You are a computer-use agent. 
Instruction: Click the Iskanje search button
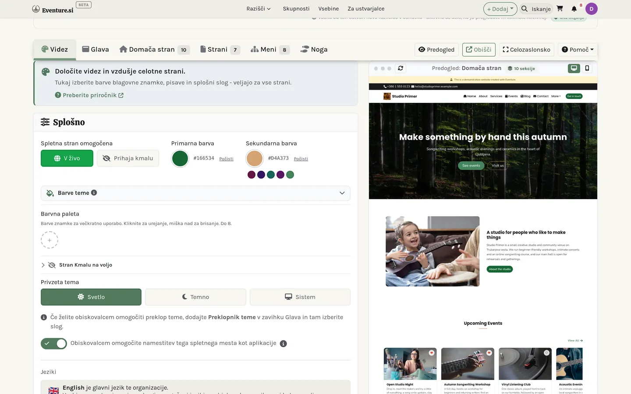(x=536, y=9)
